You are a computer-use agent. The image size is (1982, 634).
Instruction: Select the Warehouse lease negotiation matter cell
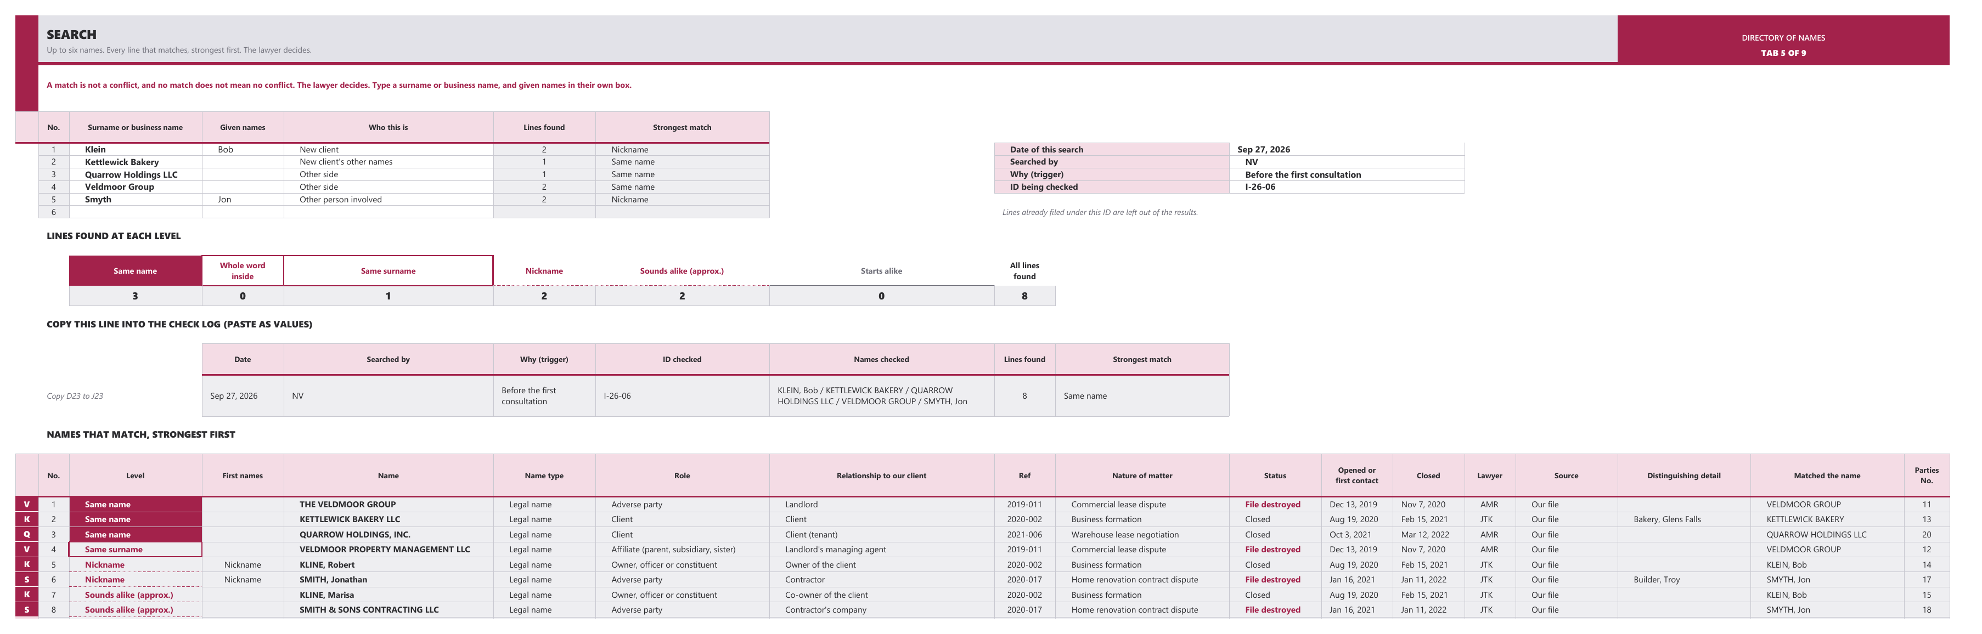tap(1142, 535)
